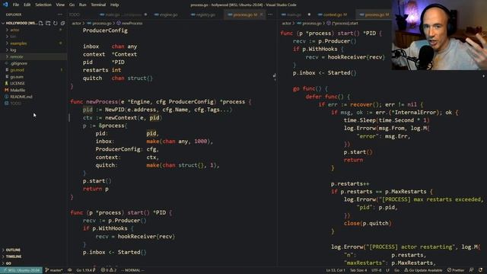Screen dimensions: 487x274
Task: Click the close(p.quitch) line in right editor
Action: coord(368,223)
